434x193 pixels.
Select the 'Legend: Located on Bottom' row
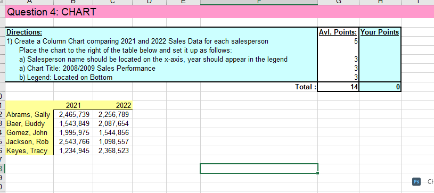point(161,77)
